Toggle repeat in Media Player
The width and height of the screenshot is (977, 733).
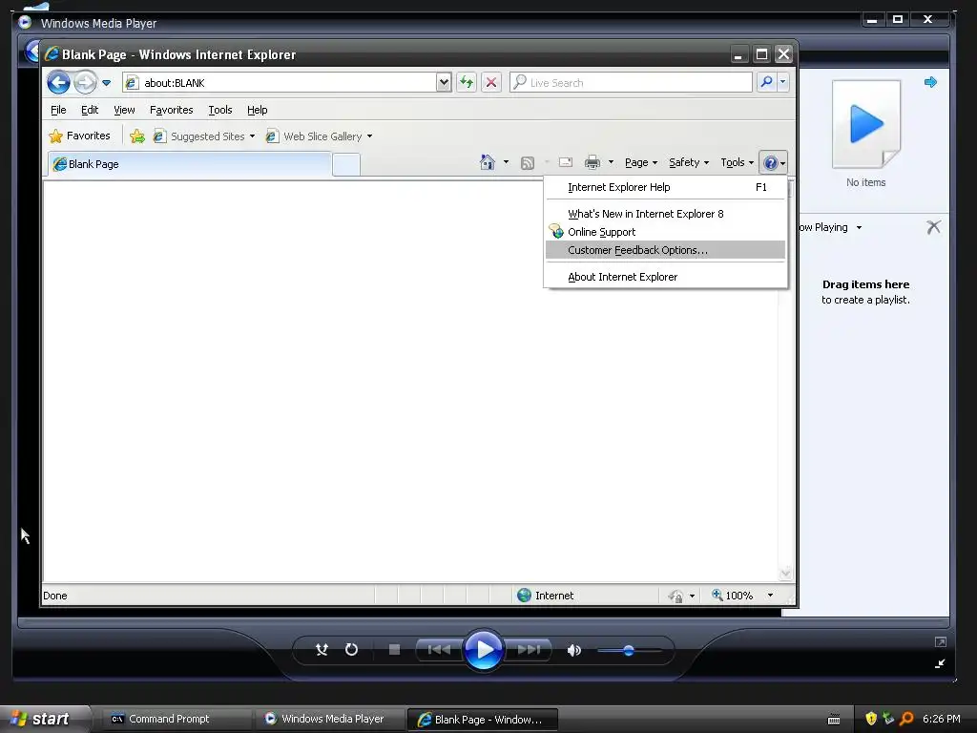point(351,649)
